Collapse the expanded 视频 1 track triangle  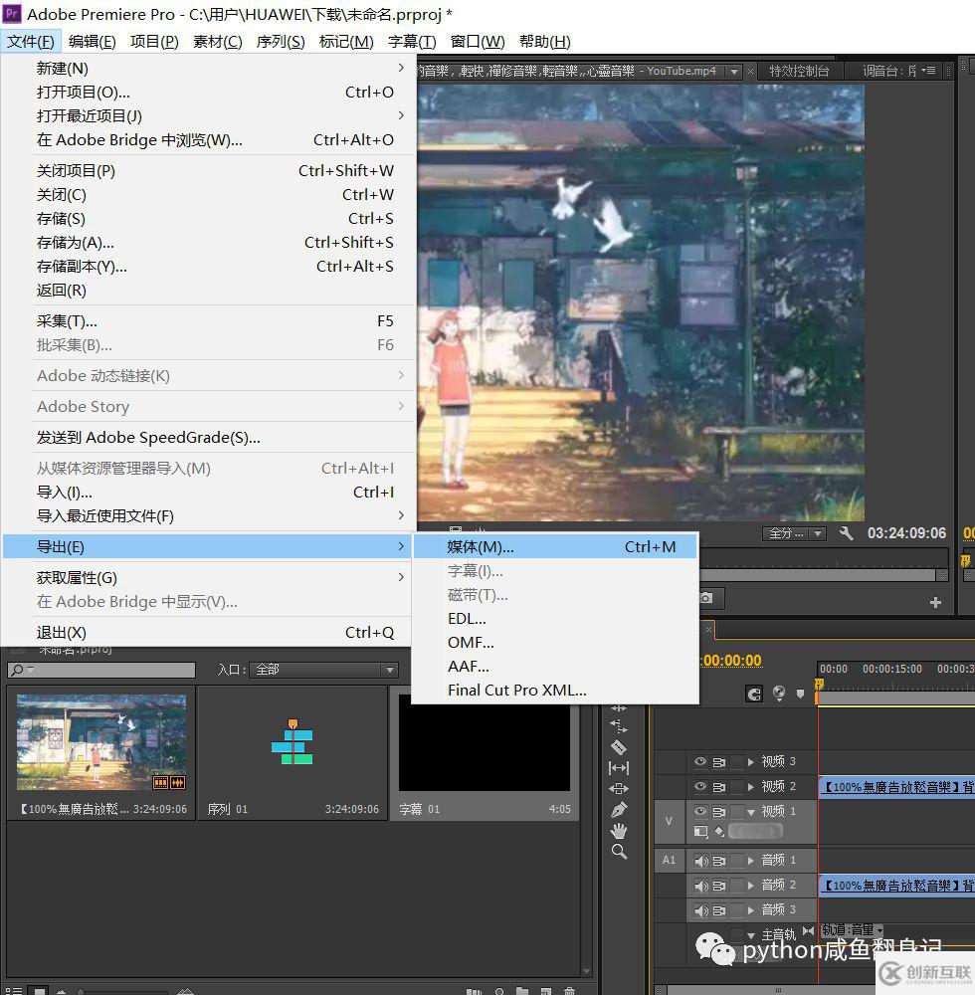(x=751, y=812)
